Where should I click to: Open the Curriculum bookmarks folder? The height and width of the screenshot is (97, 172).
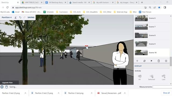(x=62, y=12)
